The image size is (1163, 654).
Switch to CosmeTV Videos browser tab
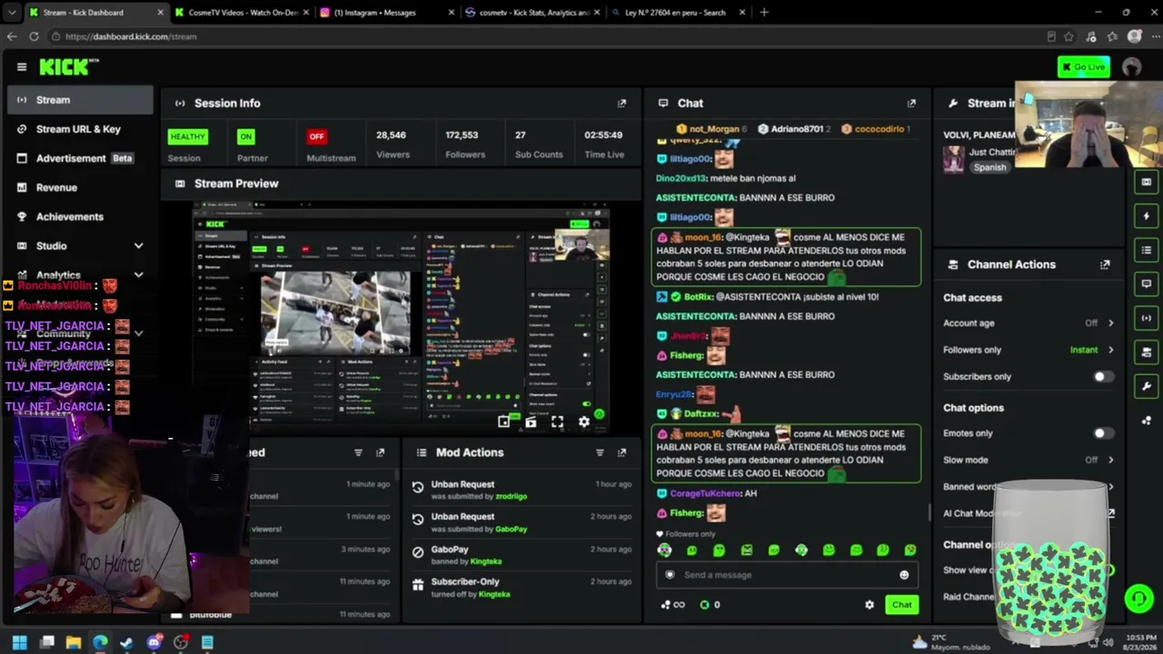pyautogui.click(x=242, y=13)
